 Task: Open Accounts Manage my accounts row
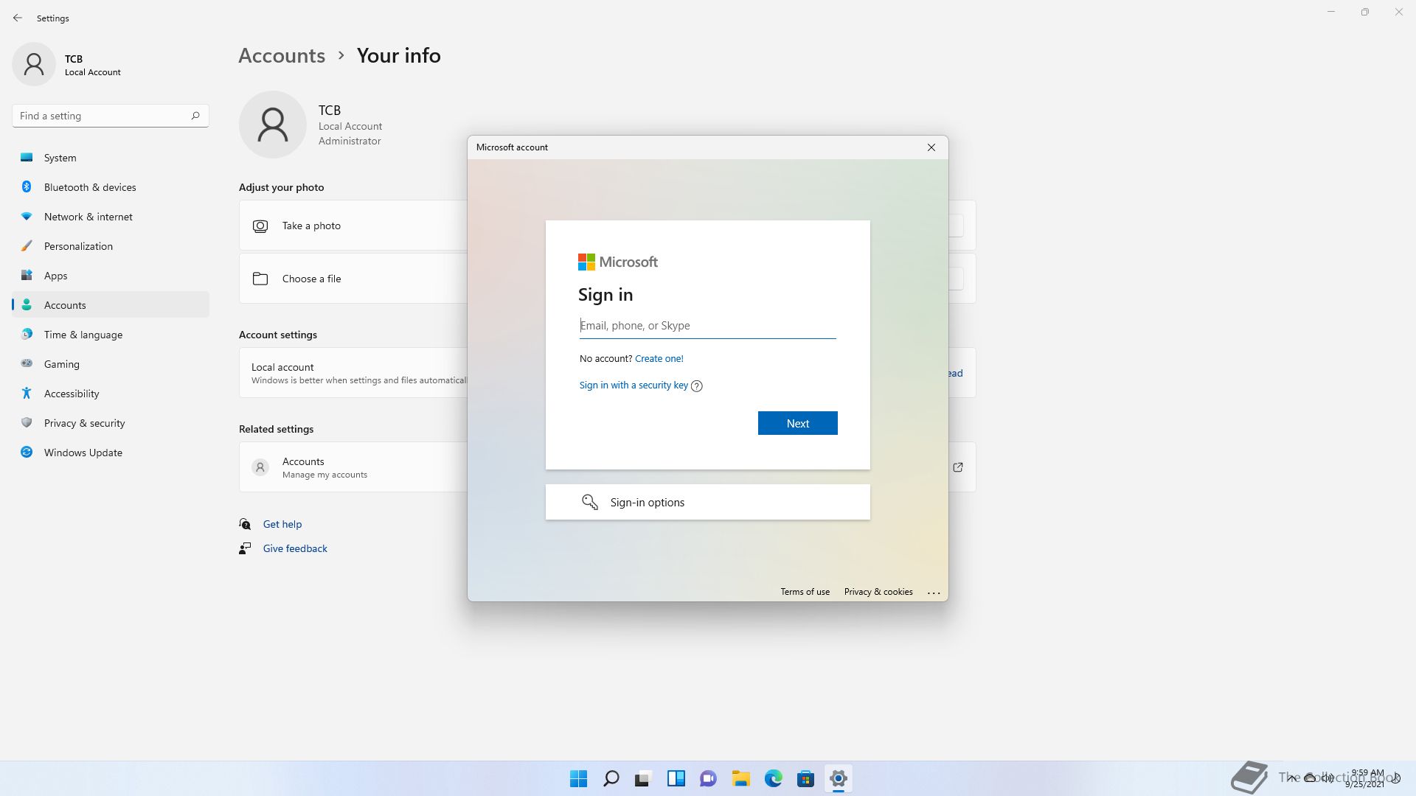tap(353, 467)
